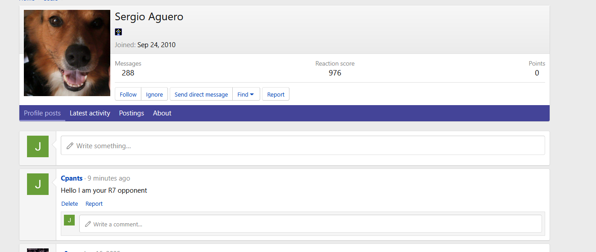The image size is (596, 252).
Task: Click the Write a comment field
Action: tap(311, 224)
